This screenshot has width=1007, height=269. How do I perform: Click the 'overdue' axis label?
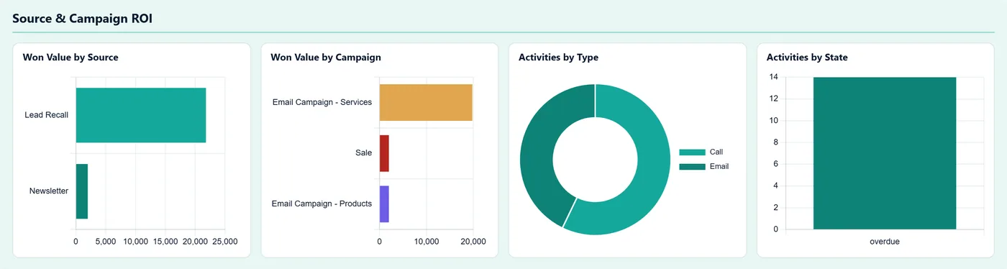click(x=885, y=242)
